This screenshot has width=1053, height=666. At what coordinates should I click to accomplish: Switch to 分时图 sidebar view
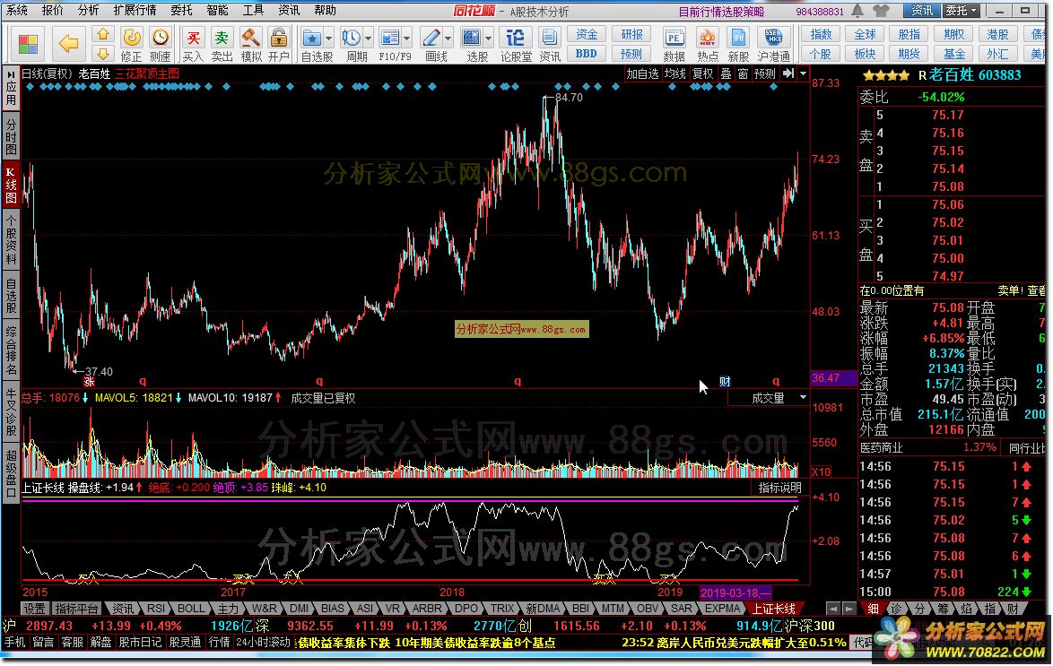pos(11,136)
